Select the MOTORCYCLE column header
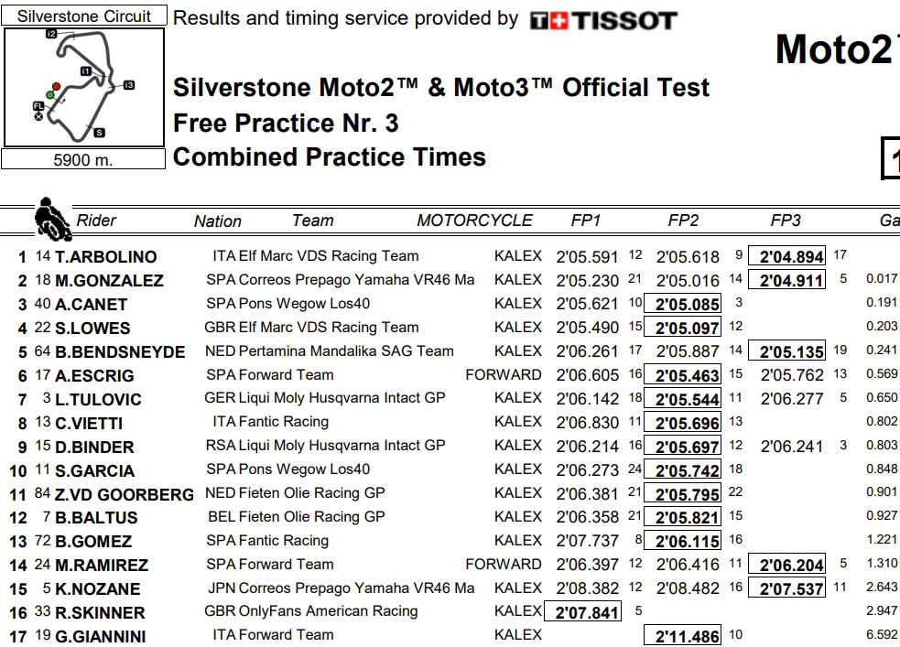 pos(474,221)
